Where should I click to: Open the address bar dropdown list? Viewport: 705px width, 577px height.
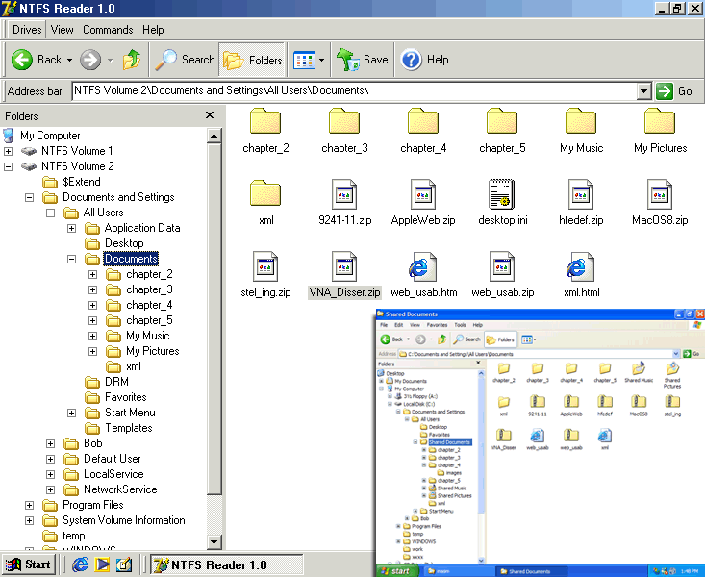click(644, 91)
